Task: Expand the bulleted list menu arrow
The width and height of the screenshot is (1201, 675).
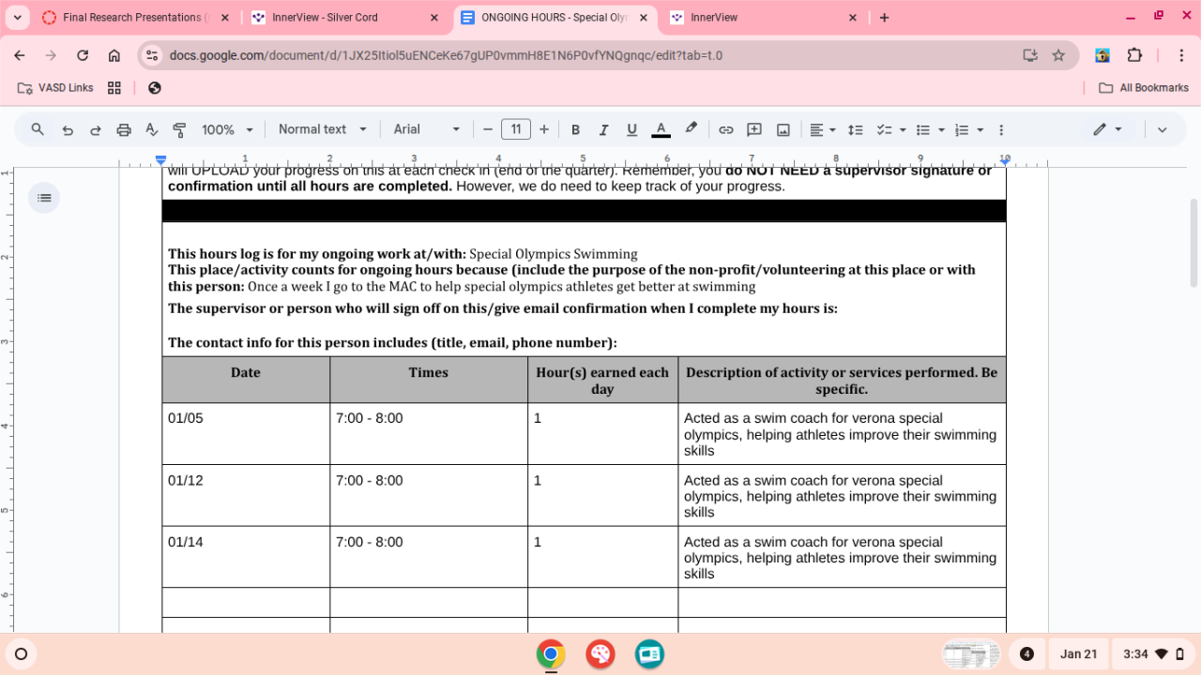Action: coord(941,129)
